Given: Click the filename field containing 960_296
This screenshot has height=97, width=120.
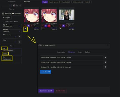Looking at the screenshot, I should pos(72,67).
